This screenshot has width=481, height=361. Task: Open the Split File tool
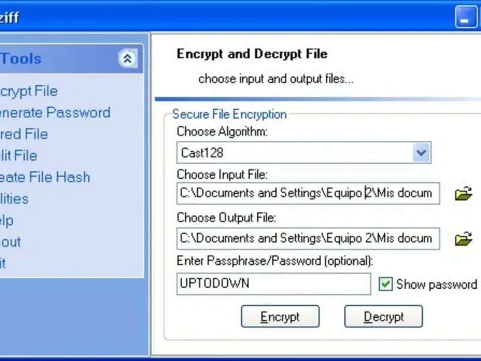[x=19, y=156]
